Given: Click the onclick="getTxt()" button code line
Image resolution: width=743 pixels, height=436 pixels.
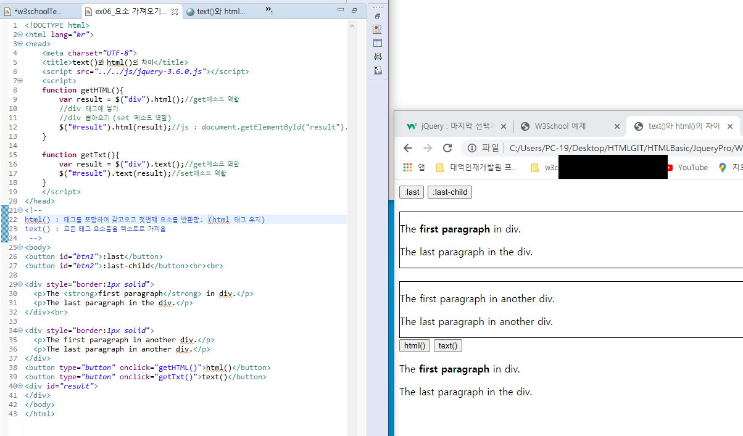Looking at the screenshot, I should pos(146,377).
